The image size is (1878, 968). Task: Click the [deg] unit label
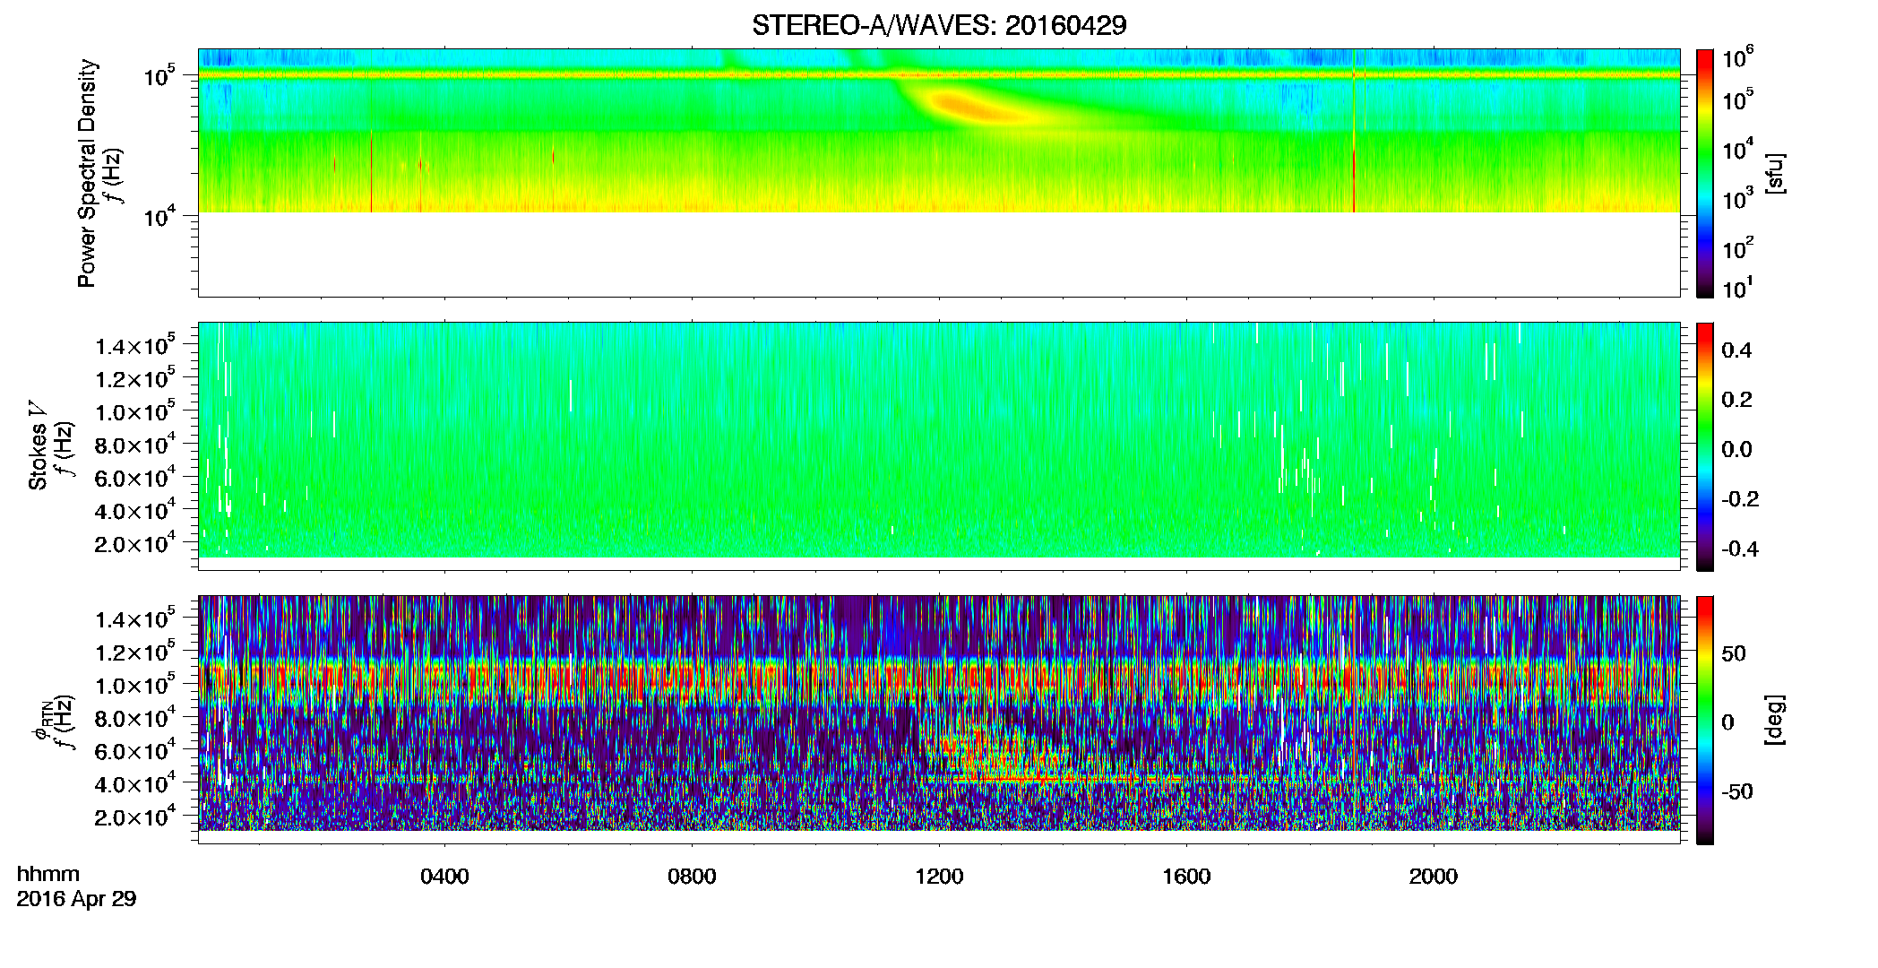[1775, 720]
